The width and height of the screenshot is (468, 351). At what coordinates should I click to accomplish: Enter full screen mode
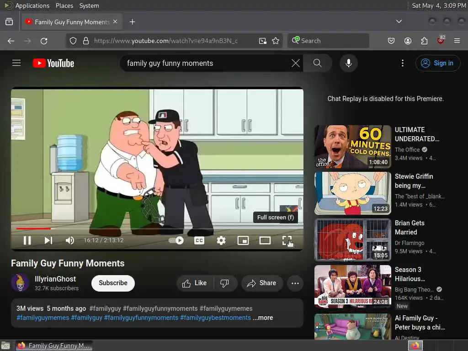(287, 240)
